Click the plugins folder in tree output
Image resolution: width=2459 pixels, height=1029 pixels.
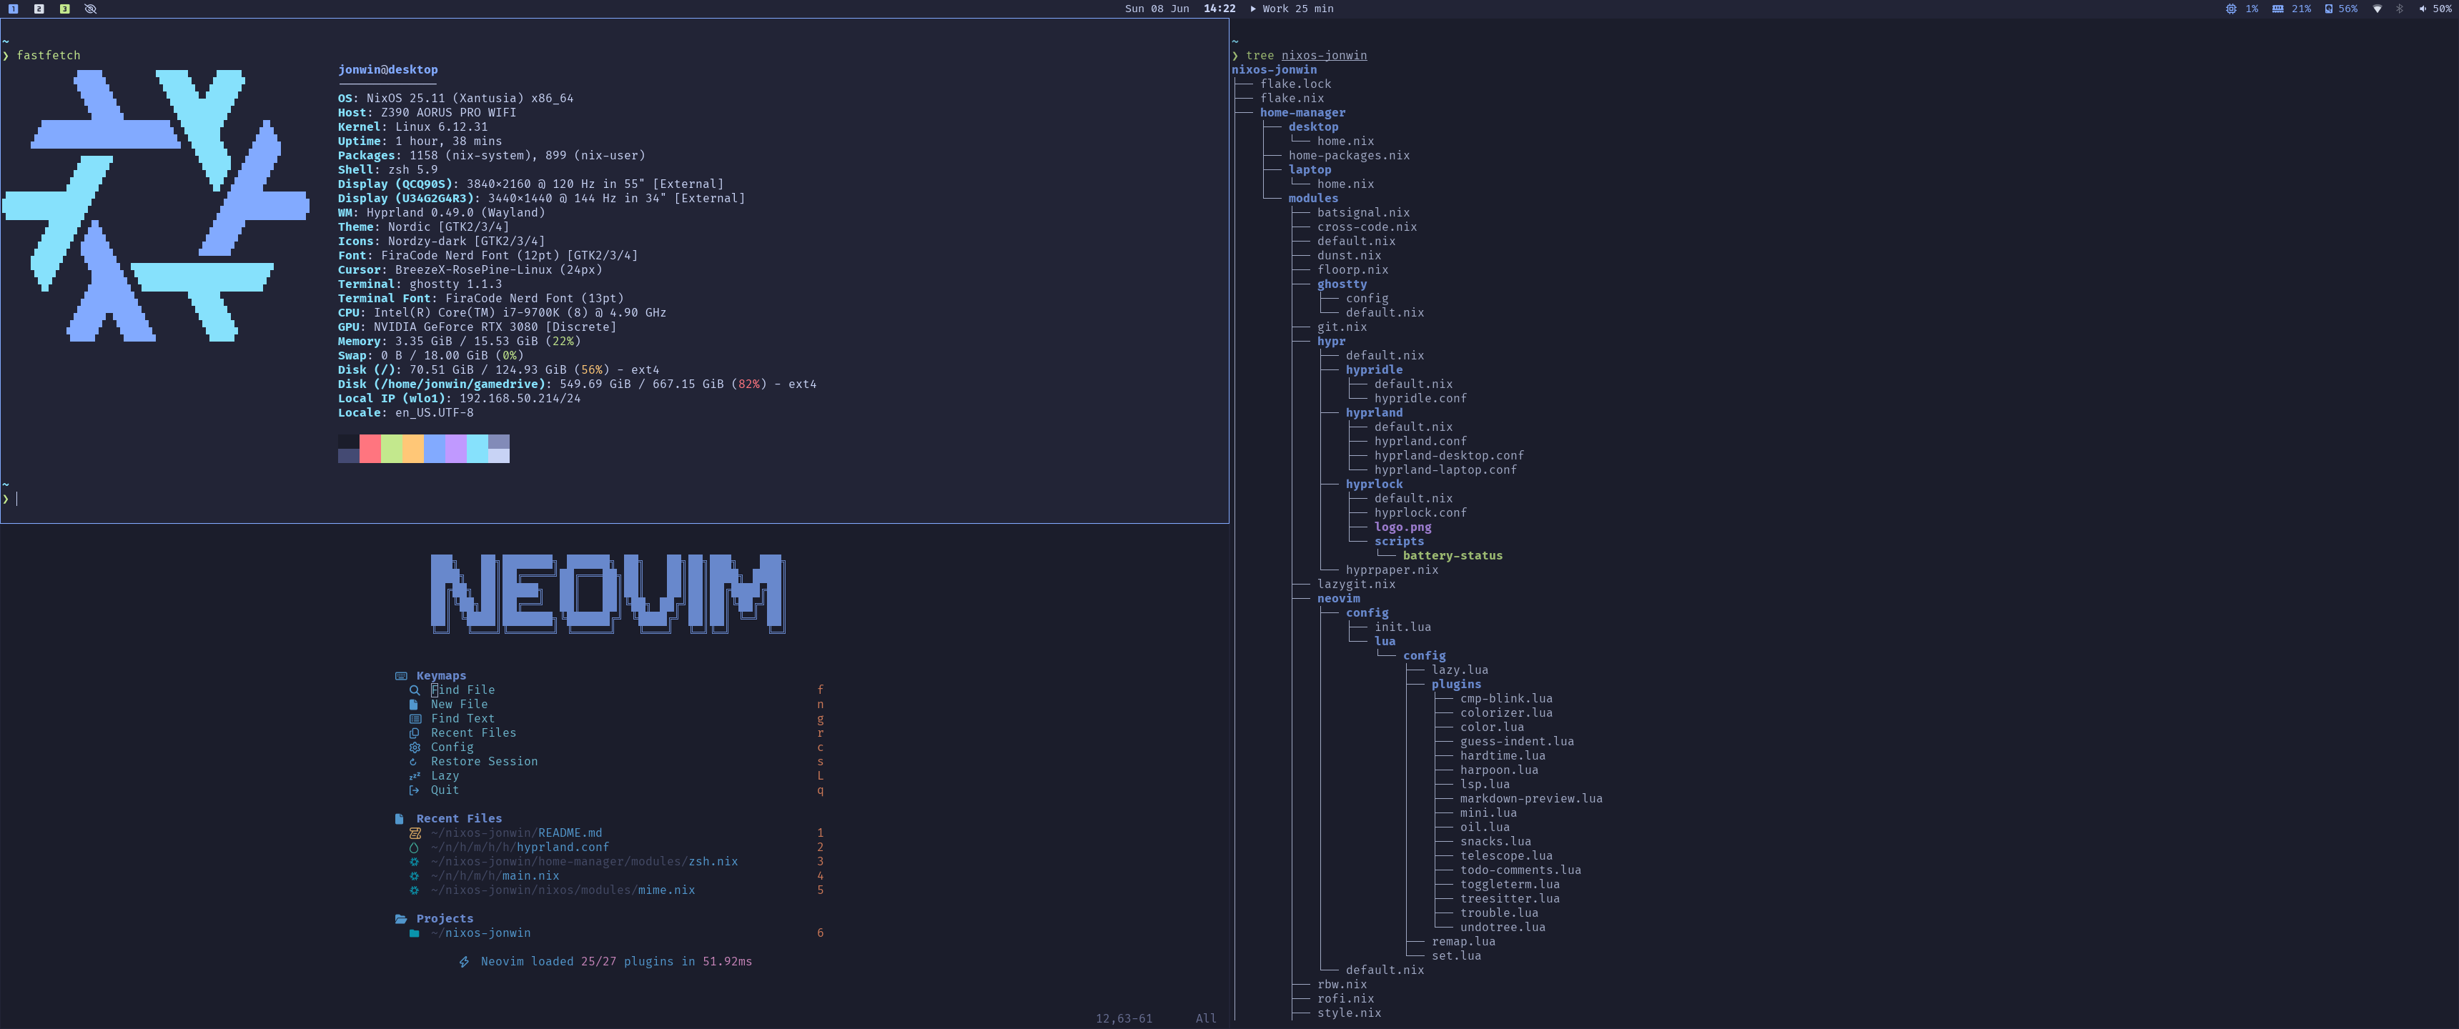(x=1455, y=685)
